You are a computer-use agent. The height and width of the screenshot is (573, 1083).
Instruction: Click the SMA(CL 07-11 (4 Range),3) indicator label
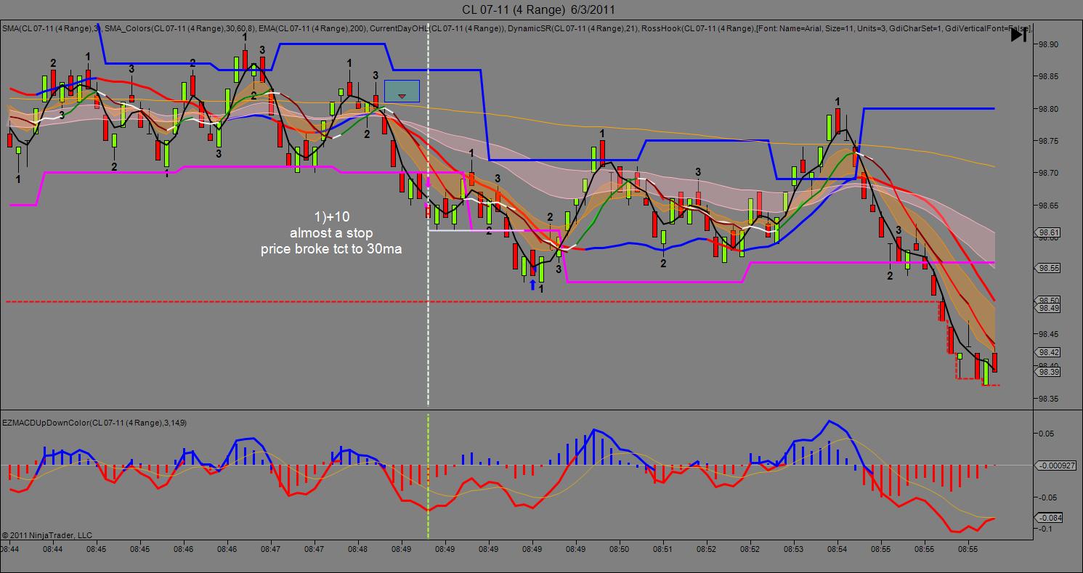[50, 28]
